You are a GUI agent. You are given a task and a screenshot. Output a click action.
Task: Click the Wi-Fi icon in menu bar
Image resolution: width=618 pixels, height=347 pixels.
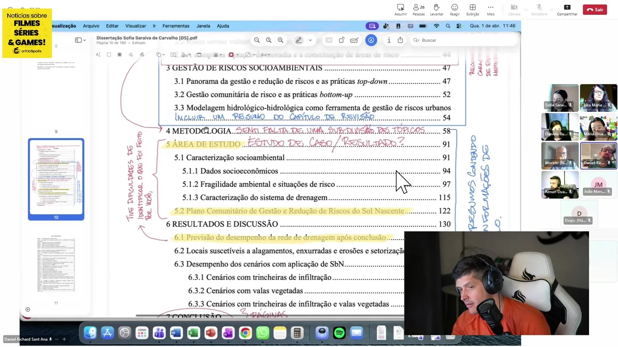(436, 26)
